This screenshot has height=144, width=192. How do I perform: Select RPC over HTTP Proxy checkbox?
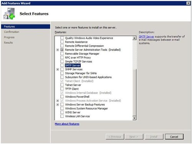tap(62, 57)
